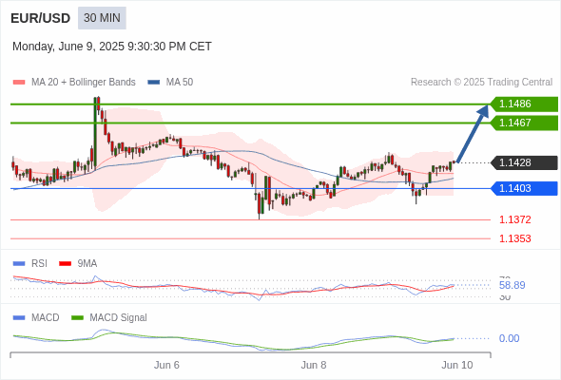The image size is (561, 380).
Task: Click the RSI legend label
Action: (x=39, y=263)
